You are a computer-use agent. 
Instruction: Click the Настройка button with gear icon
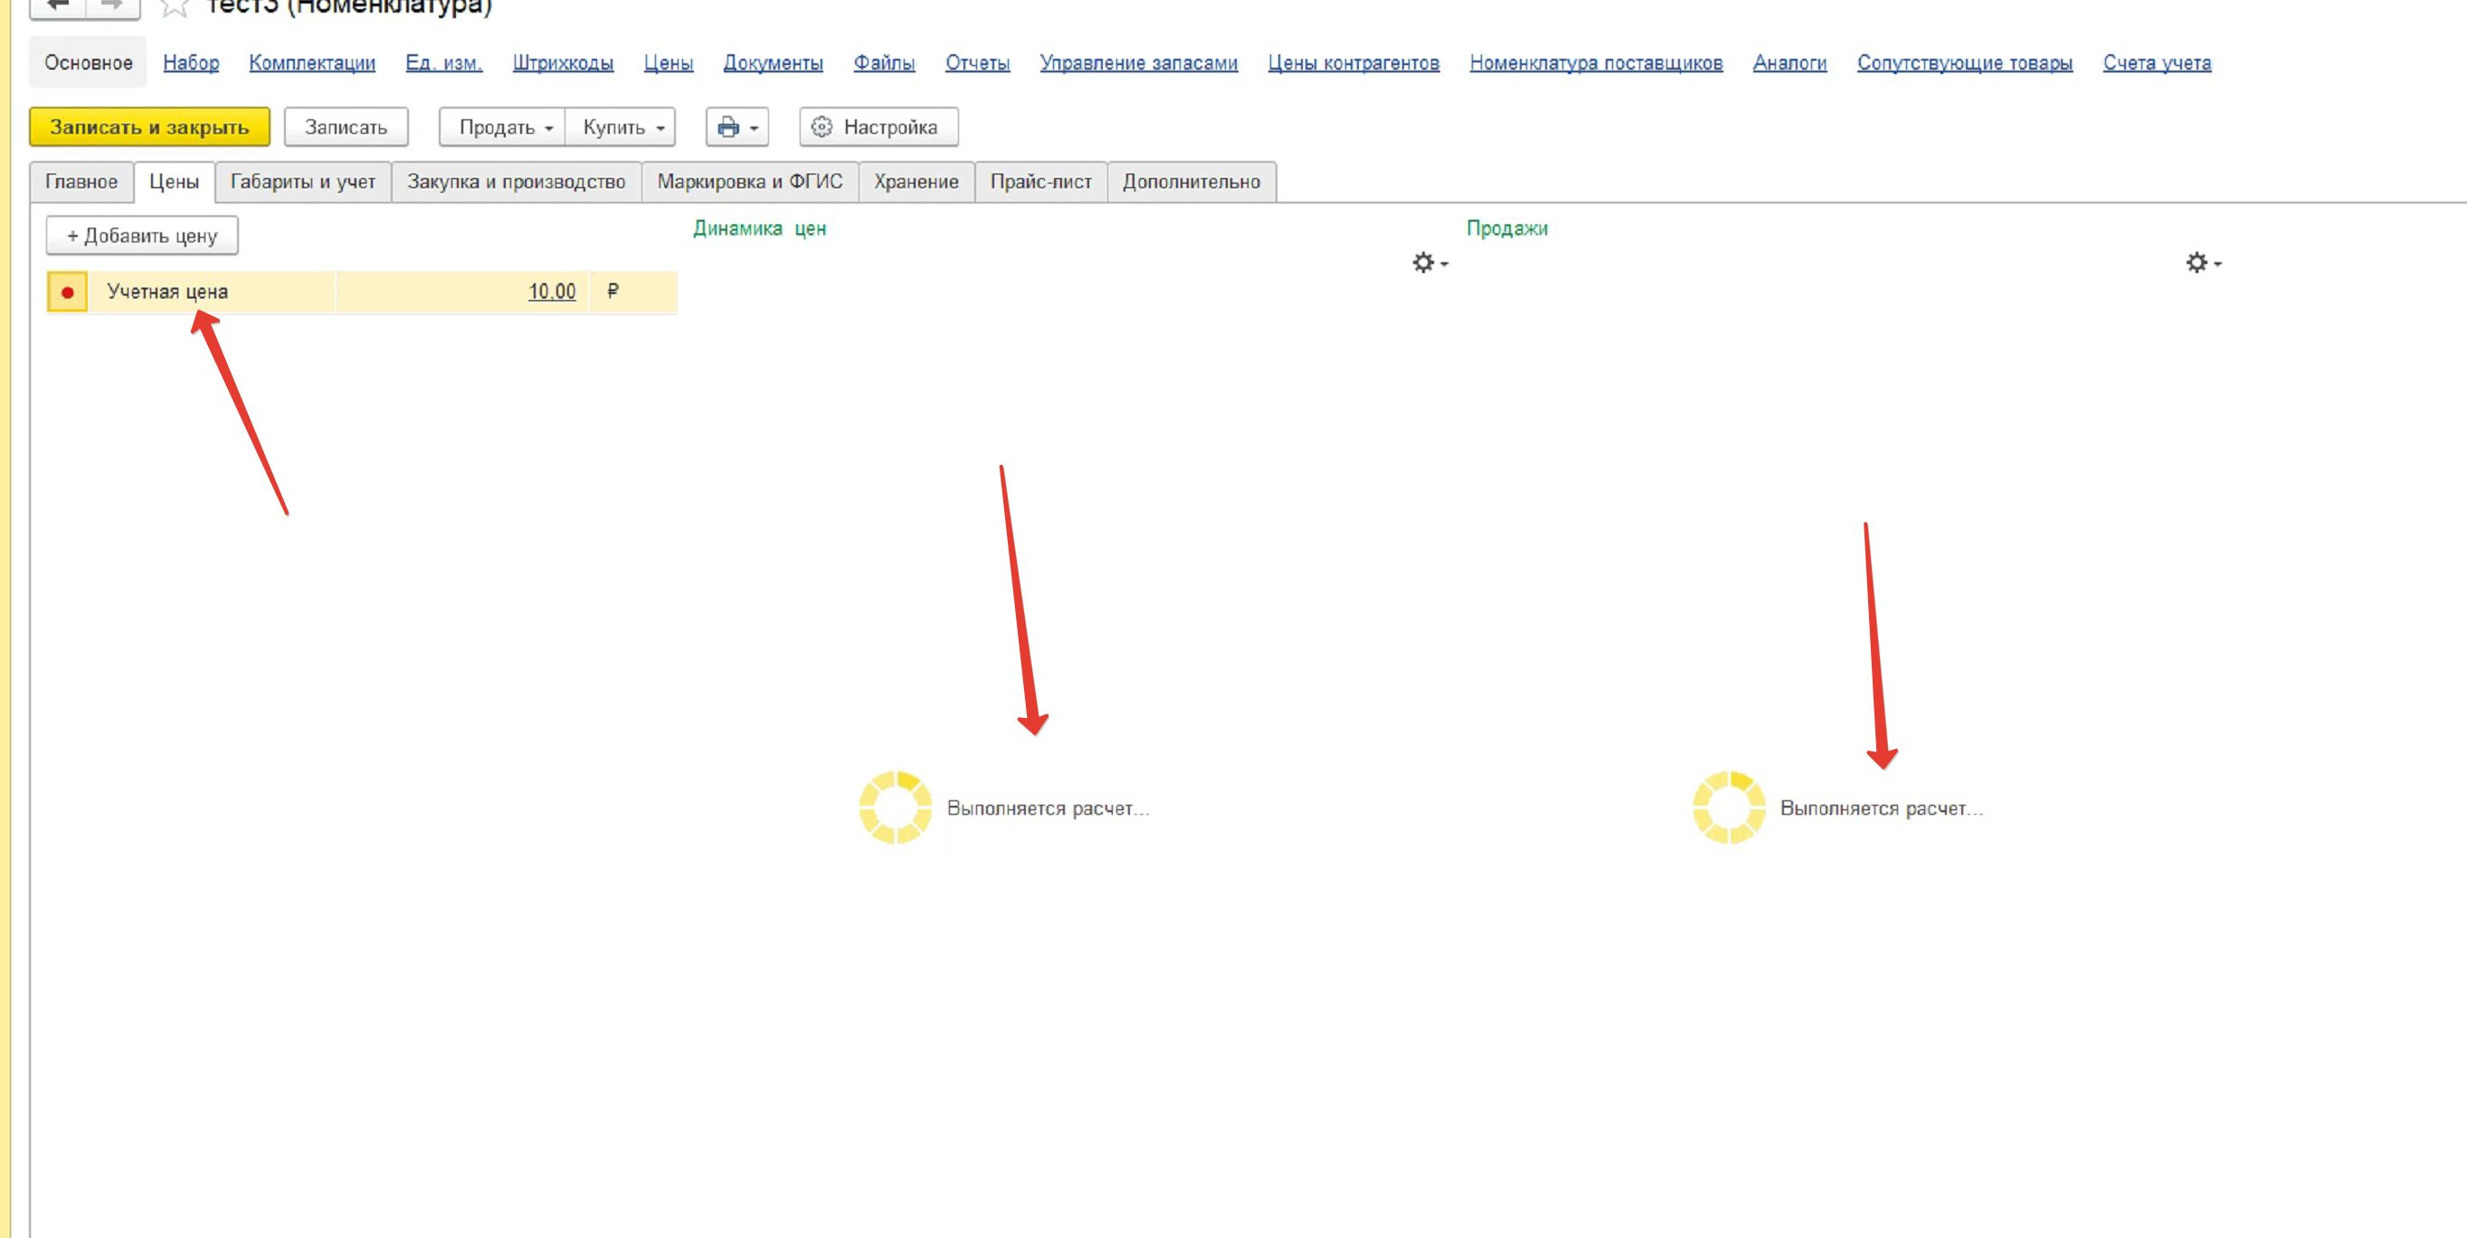click(878, 128)
